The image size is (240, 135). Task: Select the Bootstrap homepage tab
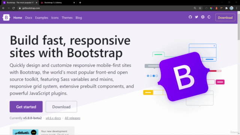pos(20,3)
